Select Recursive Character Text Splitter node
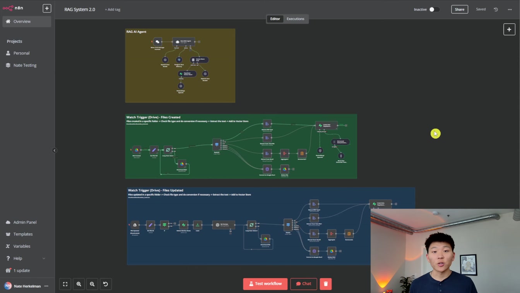 (341, 155)
